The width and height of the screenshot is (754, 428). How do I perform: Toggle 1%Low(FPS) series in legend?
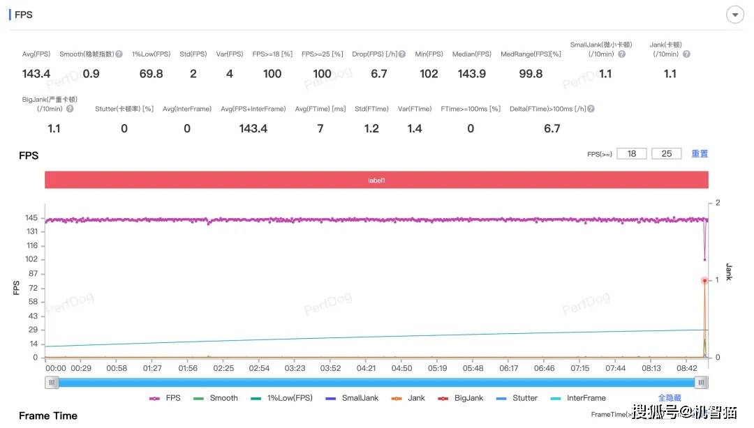pyautogui.click(x=282, y=398)
